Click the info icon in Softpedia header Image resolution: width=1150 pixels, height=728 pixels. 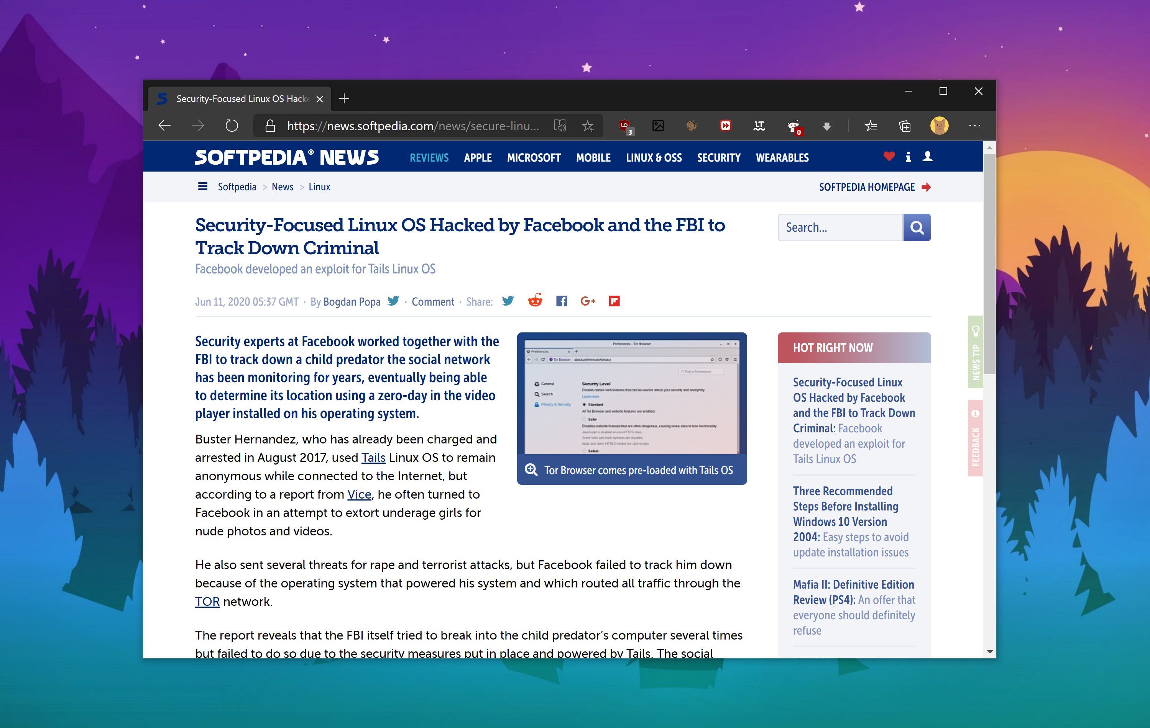pyautogui.click(x=909, y=157)
